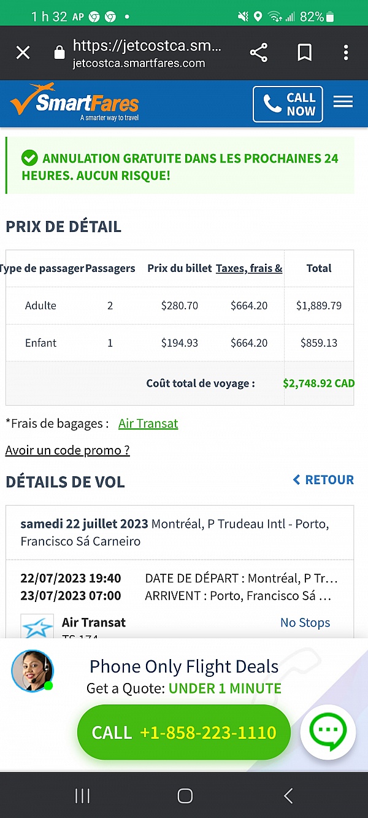Tap 'Taxes, frais &' column header
The width and height of the screenshot is (368, 818).
pos(249,268)
